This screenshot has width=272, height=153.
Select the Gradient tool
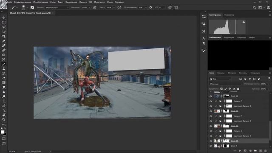4,82
